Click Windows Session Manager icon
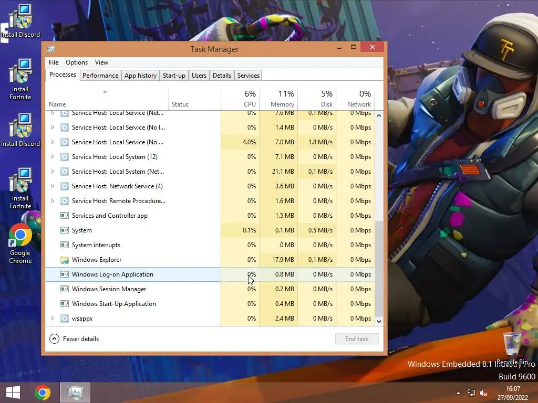 point(64,289)
